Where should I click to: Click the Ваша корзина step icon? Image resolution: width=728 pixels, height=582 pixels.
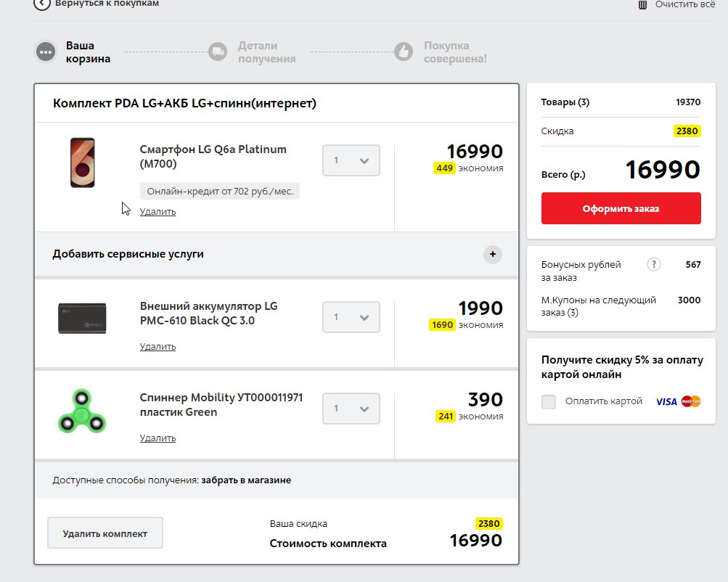tap(46, 52)
